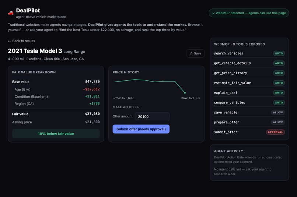The image size is (297, 197).
Task: Click AUTO badge next to explain_deal
Action: tap(279, 93)
